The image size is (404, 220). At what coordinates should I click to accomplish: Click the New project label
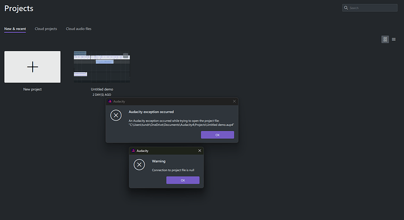32,89
